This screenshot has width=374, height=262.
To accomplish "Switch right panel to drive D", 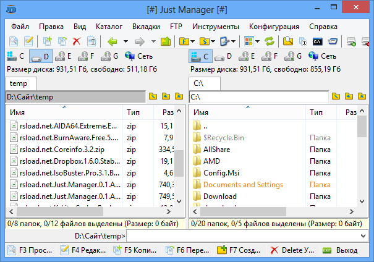I will coord(223,56).
